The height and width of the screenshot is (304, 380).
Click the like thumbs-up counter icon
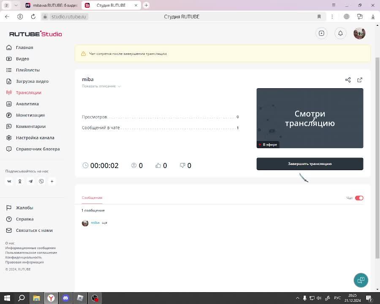click(x=158, y=166)
